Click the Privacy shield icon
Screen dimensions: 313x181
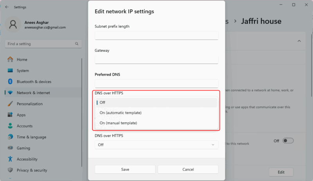(10, 170)
